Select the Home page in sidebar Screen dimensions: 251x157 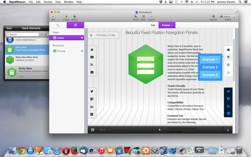coord(67,38)
